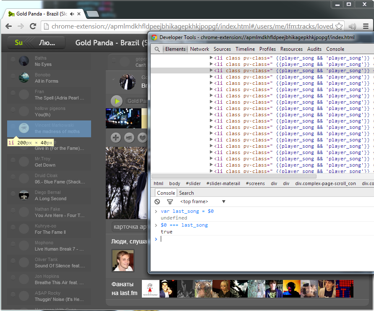Expand the 'var last_song = $0' console entry arrow
This screenshot has height=311, width=374.
click(x=156, y=211)
